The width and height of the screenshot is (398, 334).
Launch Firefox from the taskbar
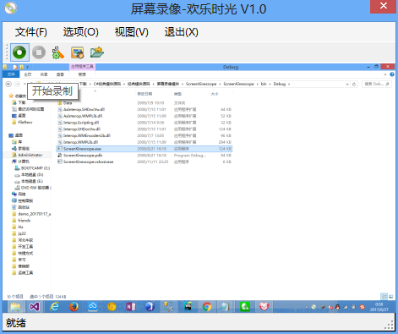[74, 307]
